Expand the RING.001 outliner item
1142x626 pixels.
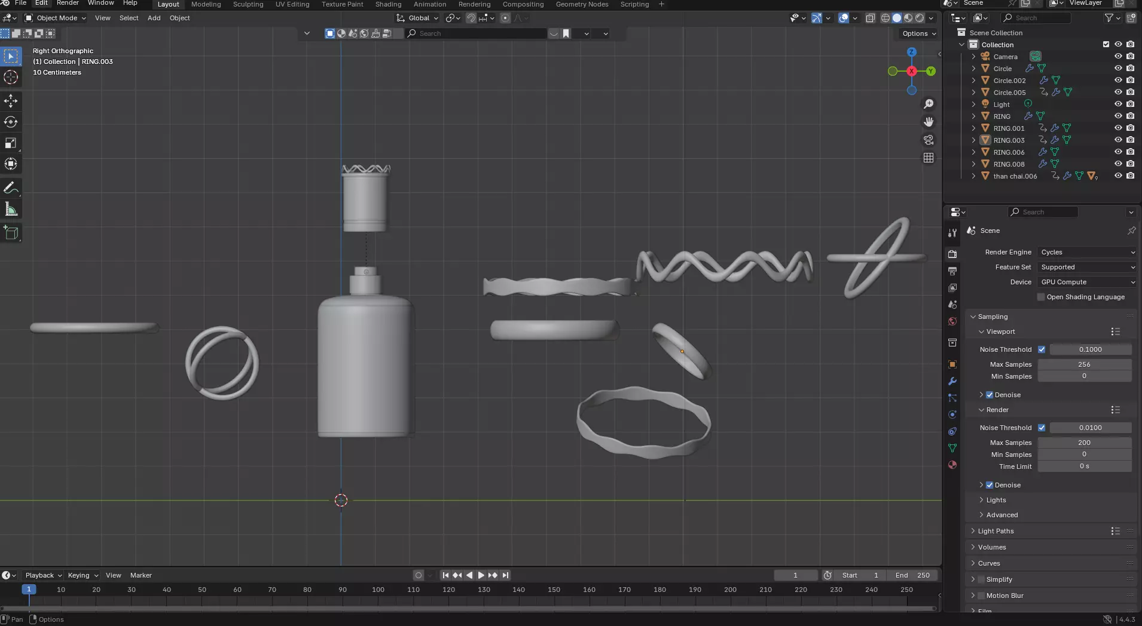[x=973, y=128]
